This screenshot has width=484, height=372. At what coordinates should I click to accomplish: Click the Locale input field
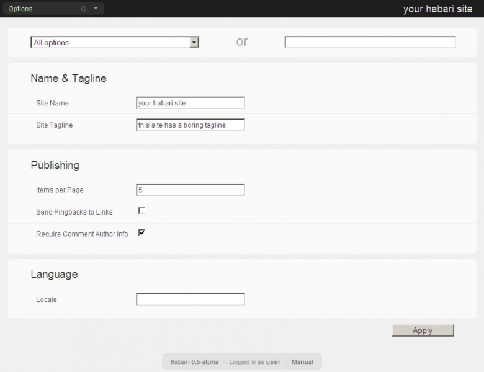tap(190, 299)
